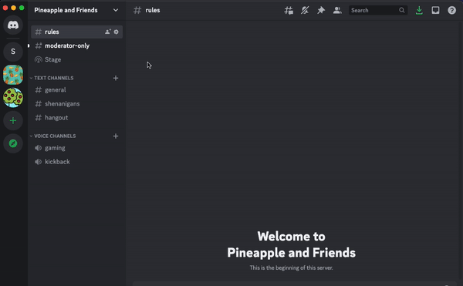
Task: Open edit channel gear on rules
Action: point(117,32)
